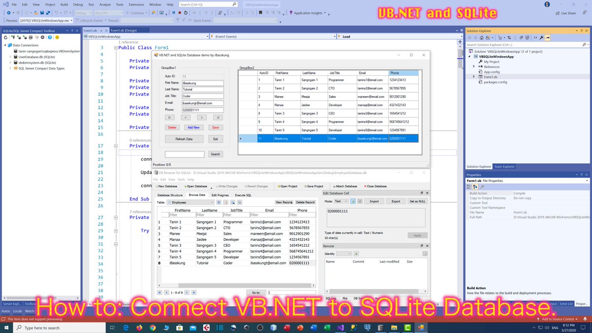Viewport: 592px width, 333px height.
Task: Click first-record navigation button in the form
Action: coord(170,117)
